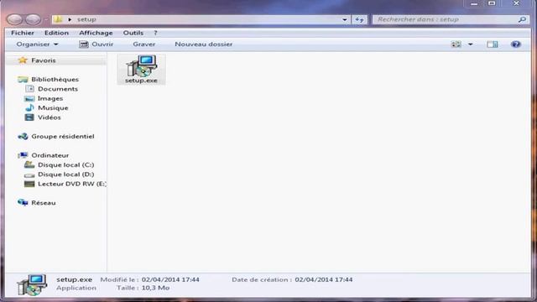Click setup.exe name in details pane
Screen dimensions: 537x302
coord(75,279)
